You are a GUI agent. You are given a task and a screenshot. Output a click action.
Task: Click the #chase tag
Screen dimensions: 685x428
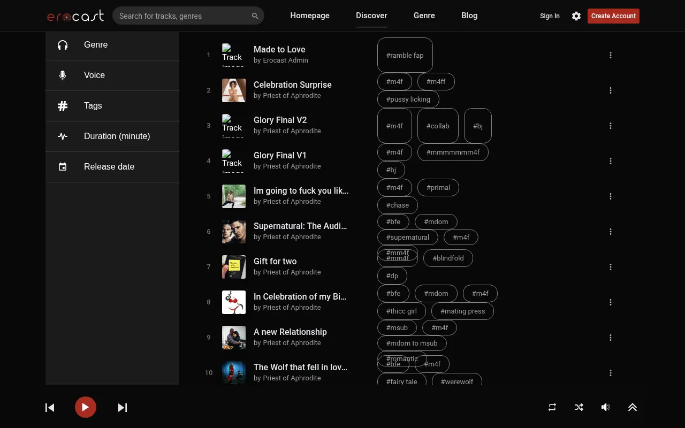pyautogui.click(x=398, y=205)
